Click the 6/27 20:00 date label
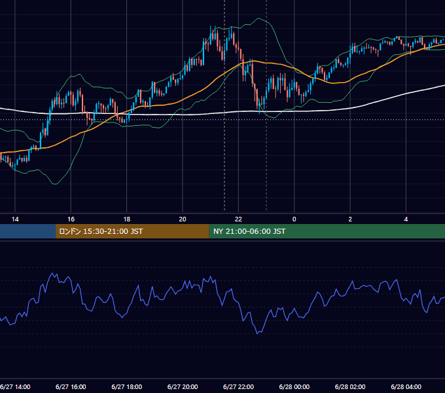This screenshot has width=445, height=393. (183, 386)
